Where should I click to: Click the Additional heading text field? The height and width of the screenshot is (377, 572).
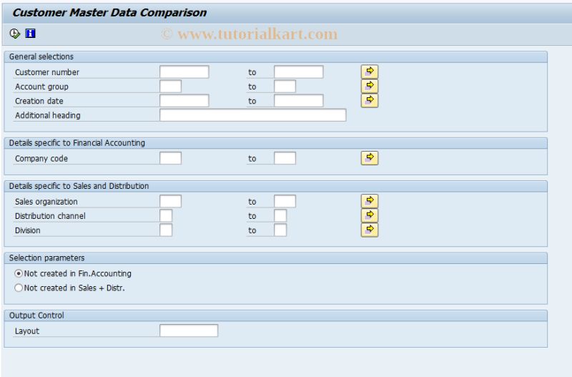[253, 115]
